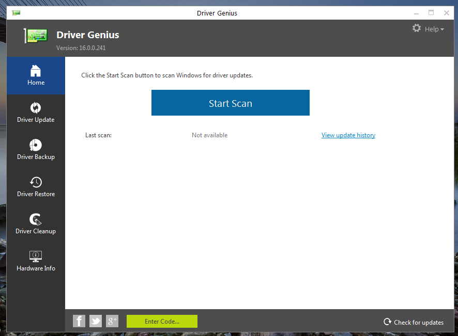Expand the Help dropdown menu
The width and height of the screenshot is (458, 336).
point(434,29)
